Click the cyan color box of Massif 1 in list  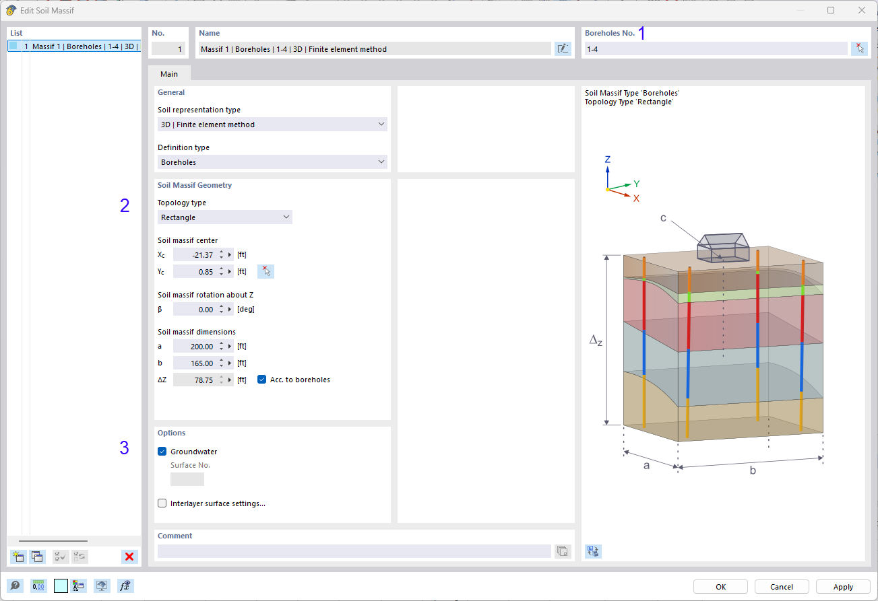point(13,46)
